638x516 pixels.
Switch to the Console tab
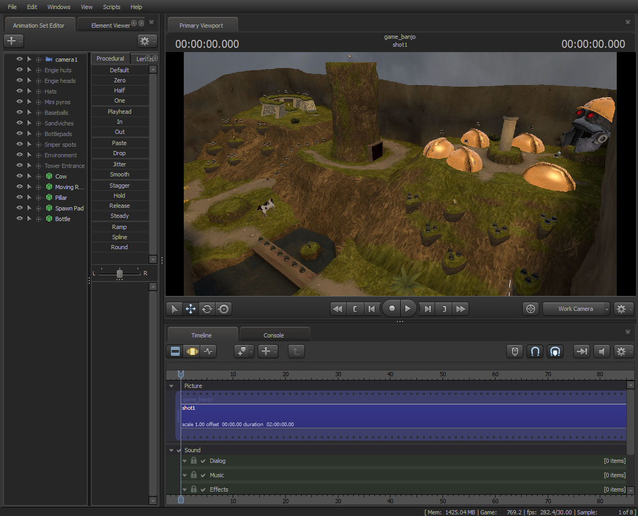click(274, 335)
